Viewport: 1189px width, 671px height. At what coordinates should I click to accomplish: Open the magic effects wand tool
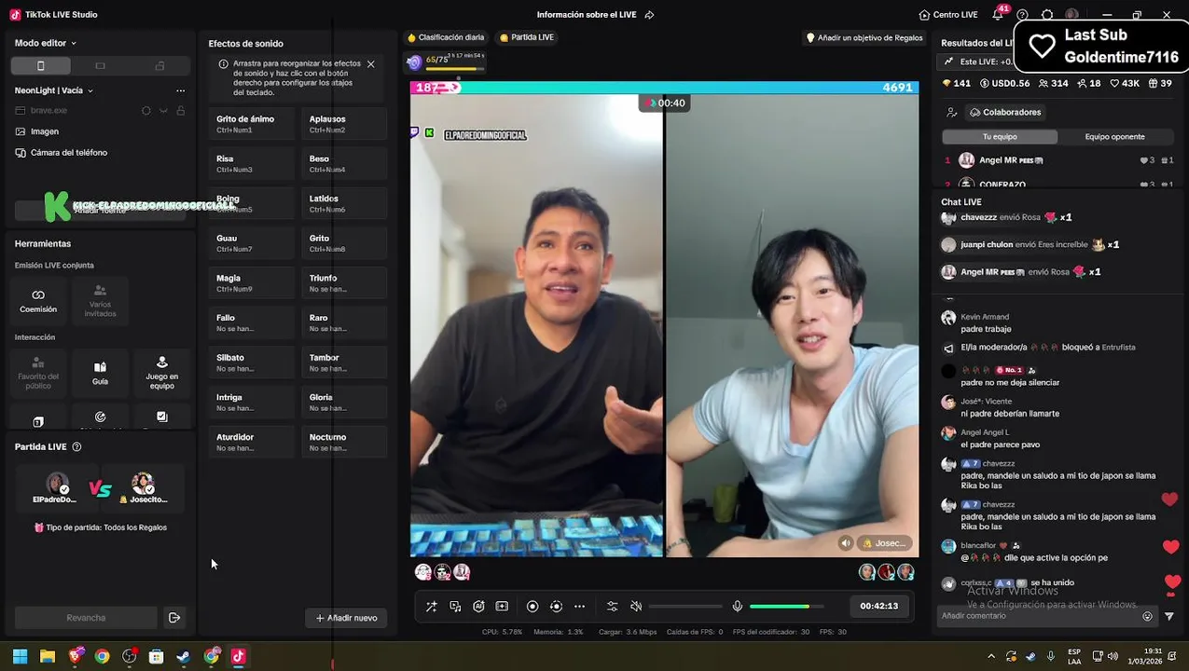432,606
